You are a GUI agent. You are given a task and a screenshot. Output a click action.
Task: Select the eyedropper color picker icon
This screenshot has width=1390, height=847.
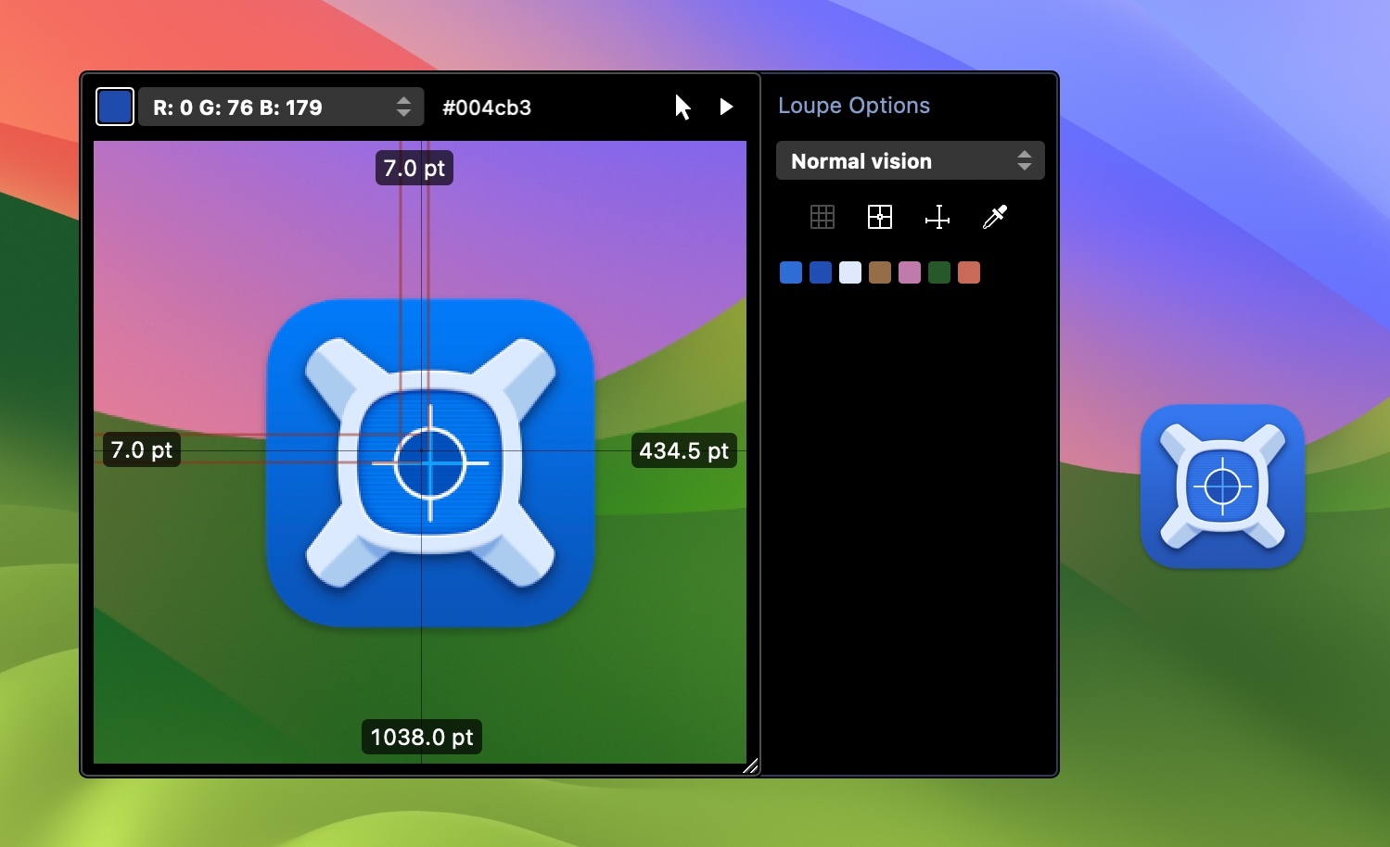(994, 217)
